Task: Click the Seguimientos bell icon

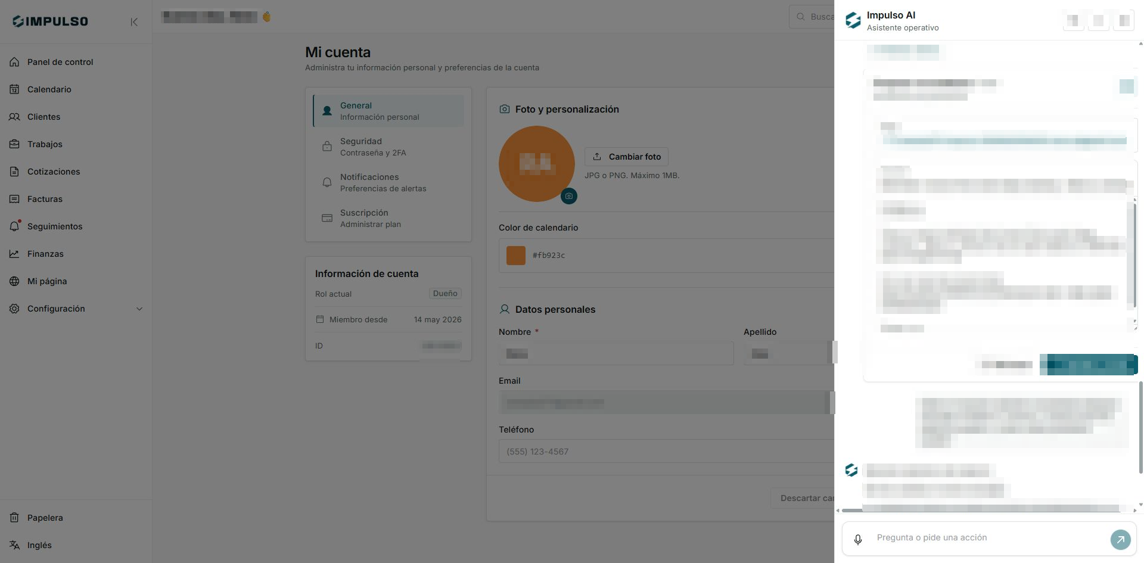Action: (x=14, y=226)
